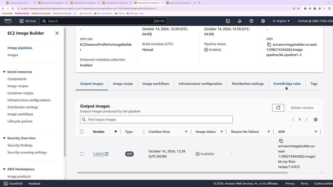The width and height of the screenshot is (333, 187).
Task: Switch to the Image workflows tab
Action: click(156, 84)
